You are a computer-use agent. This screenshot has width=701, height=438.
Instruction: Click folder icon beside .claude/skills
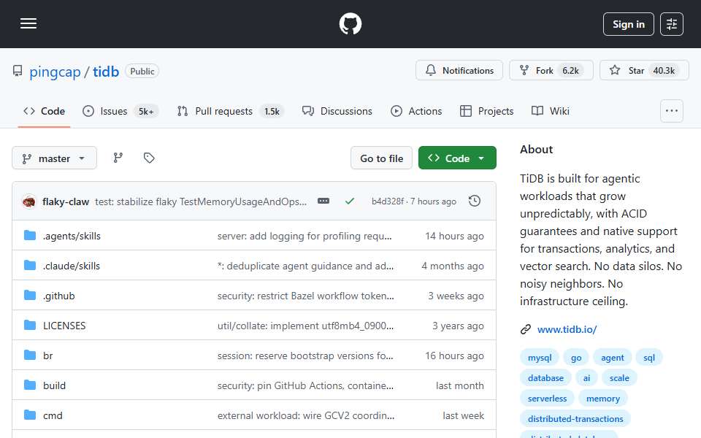point(30,266)
